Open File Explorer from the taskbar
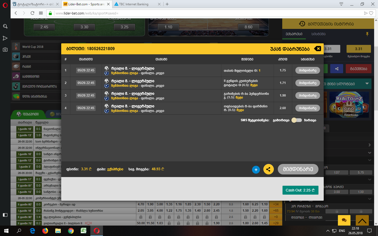The height and width of the screenshot is (236, 378). click(58, 231)
